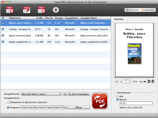Open the Ausgabeformat Microsoft Word dropdown

pyautogui.click(x=42, y=94)
